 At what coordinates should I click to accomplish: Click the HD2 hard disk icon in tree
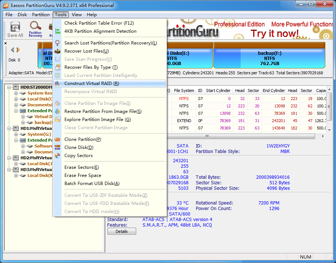[16, 158]
